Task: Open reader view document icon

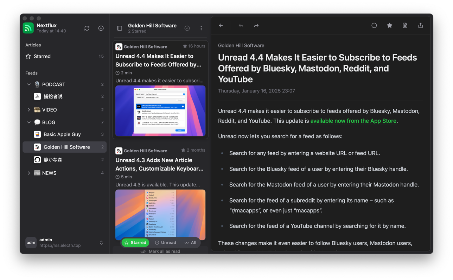Action: (x=405, y=25)
